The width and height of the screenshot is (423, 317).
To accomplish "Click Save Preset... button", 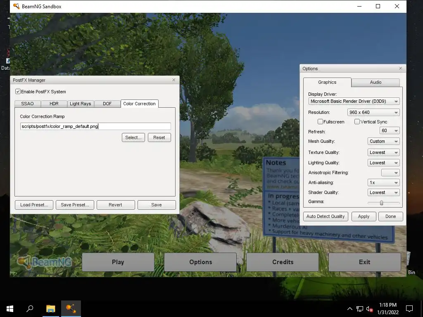I will pos(75,205).
